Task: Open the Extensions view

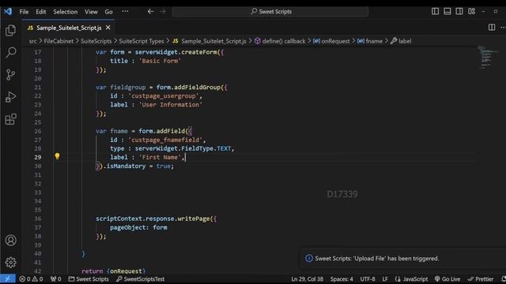Action: [x=10, y=119]
